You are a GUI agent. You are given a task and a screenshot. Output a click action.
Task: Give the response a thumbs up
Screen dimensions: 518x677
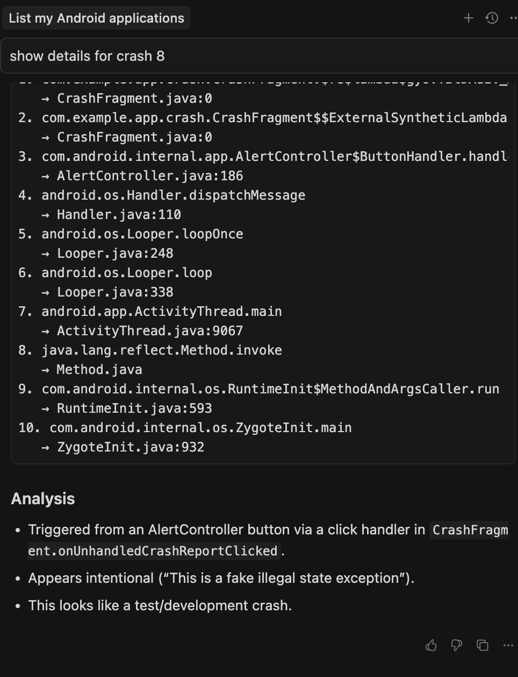point(431,645)
